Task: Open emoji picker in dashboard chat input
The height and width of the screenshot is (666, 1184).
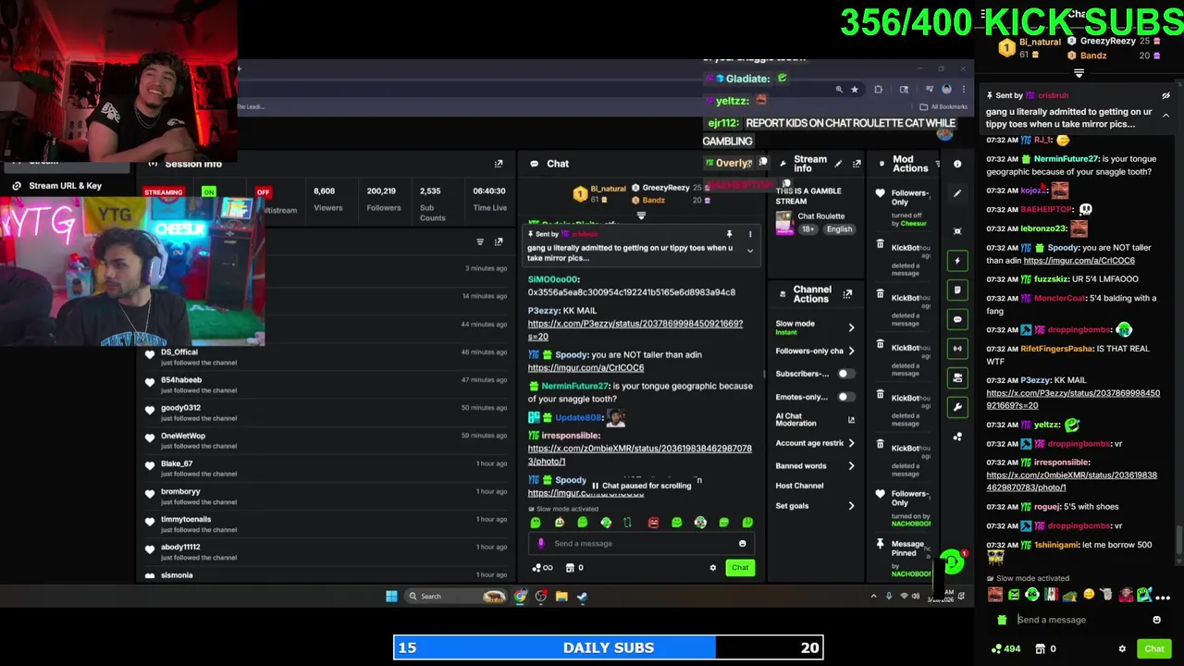Action: (742, 544)
